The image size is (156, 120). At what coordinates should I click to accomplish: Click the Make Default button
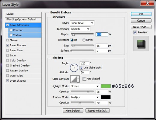click(x=73, y=111)
